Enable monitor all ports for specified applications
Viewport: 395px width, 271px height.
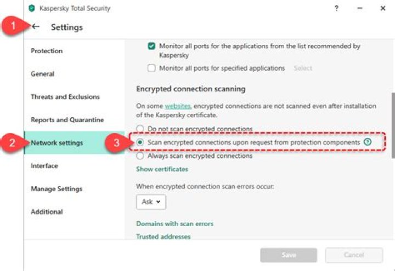(152, 68)
